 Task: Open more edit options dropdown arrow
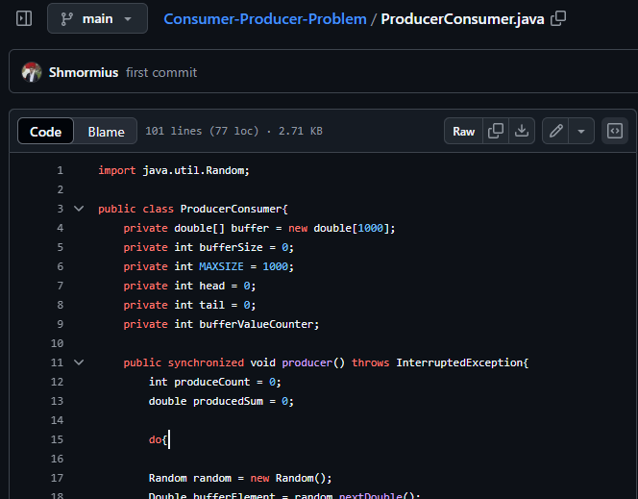point(581,131)
